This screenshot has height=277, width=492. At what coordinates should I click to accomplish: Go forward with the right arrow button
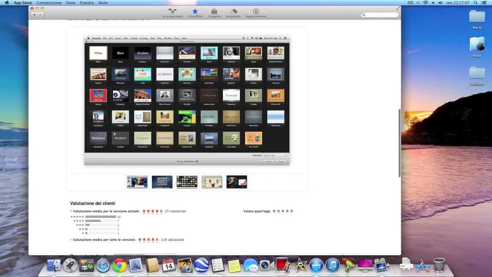41,15
